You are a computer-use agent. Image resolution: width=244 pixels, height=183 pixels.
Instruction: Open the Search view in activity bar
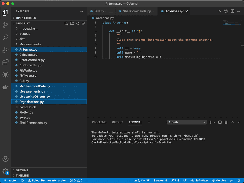point(5,37)
